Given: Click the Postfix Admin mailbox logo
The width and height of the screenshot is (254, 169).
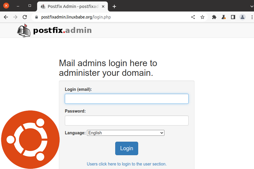Looking at the screenshot, I should [24, 30].
